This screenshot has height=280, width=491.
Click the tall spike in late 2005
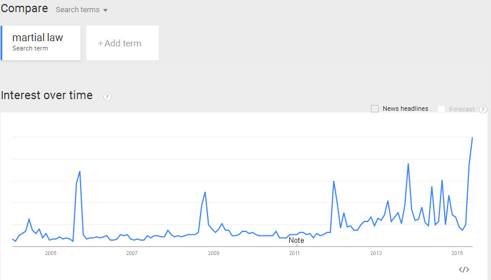pyautogui.click(x=79, y=172)
